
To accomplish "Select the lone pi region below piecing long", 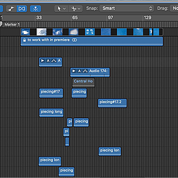I will pyautogui.click(x=67, y=132).
